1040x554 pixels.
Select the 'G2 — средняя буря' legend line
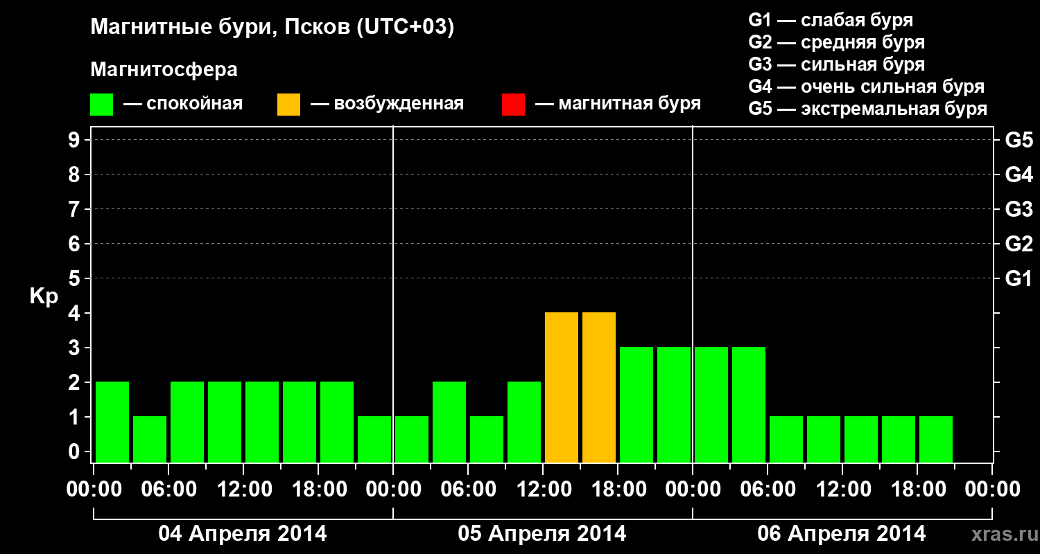pyautogui.click(x=837, y=42)
